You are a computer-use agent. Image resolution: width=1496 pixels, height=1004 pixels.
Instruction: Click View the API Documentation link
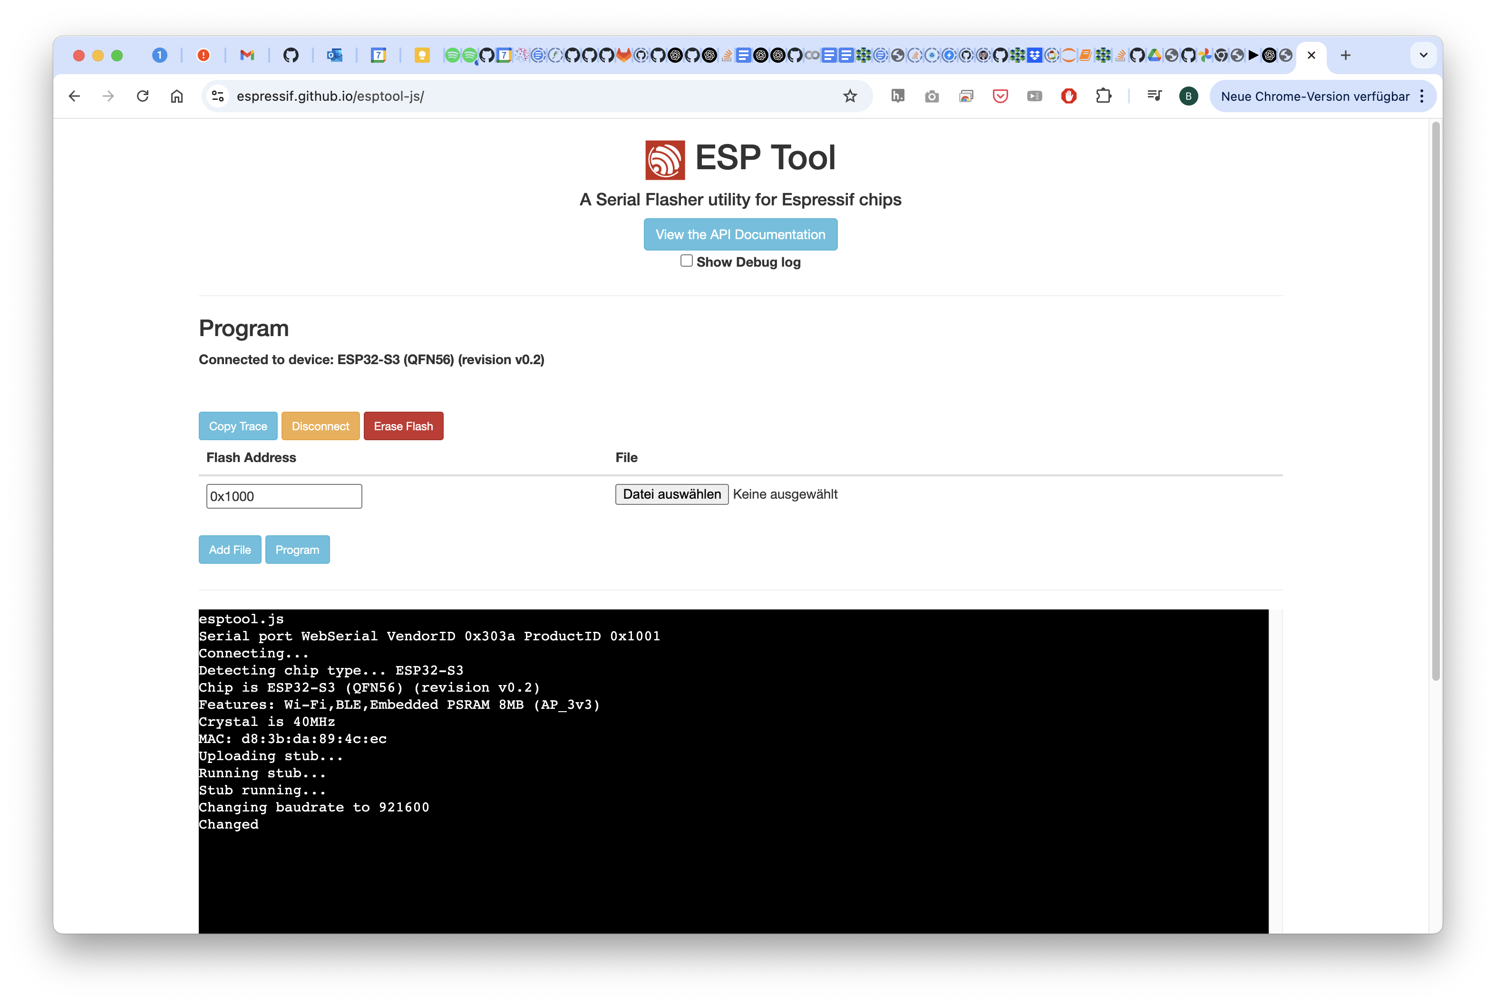pos(739,234)
